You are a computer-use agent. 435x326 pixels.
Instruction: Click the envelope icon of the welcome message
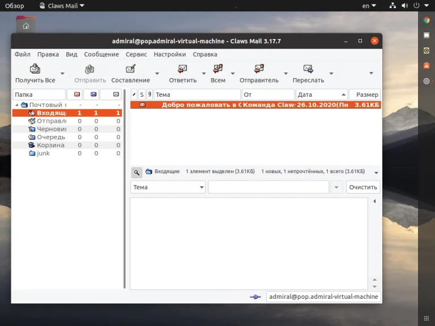pyautogui.click(x=142, y=105)
